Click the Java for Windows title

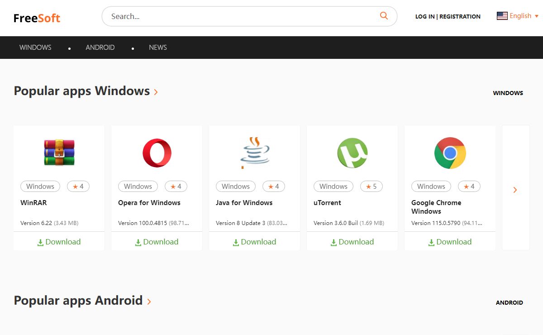coord(244,203)
